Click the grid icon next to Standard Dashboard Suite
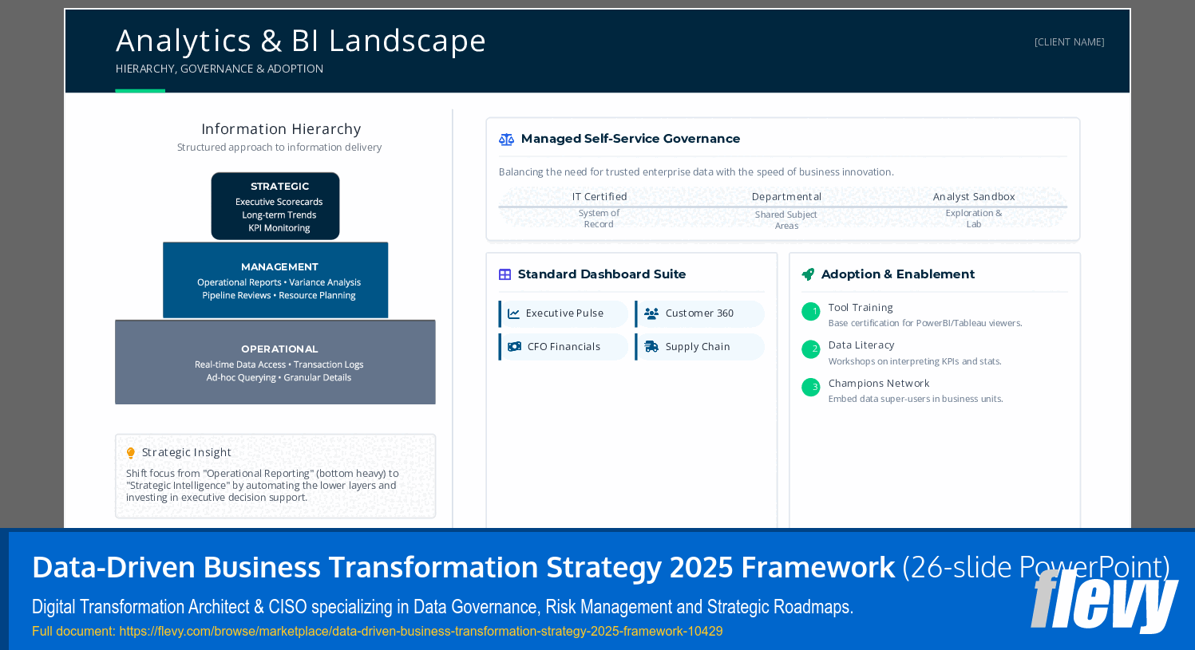This screenshot has width=1195, height=650. 505,274
